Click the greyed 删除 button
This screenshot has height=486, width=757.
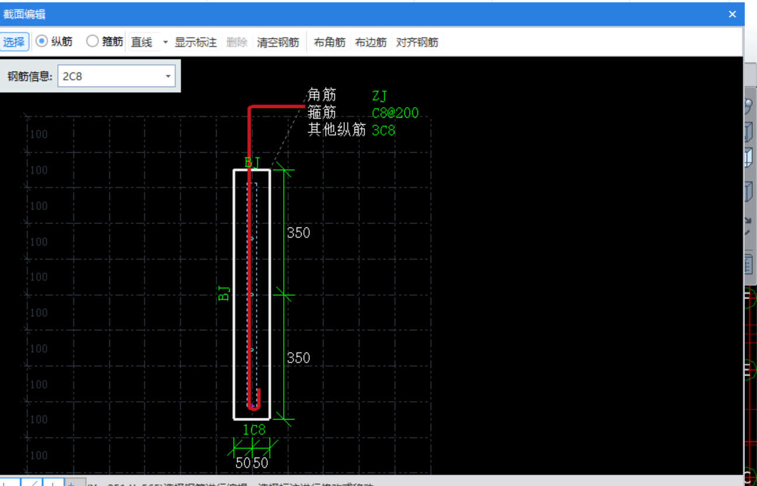pos(237,42)
